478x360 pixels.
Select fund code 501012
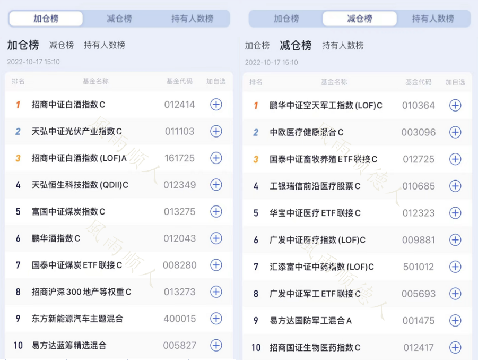[x=418, y=267]
